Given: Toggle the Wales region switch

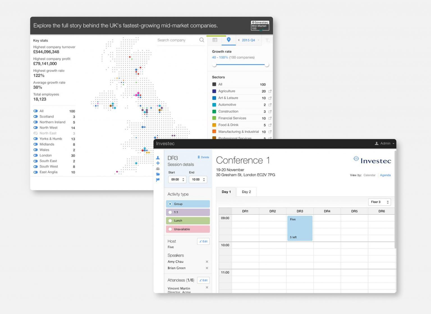Looking at the screenshot, I should click(36, 150).
